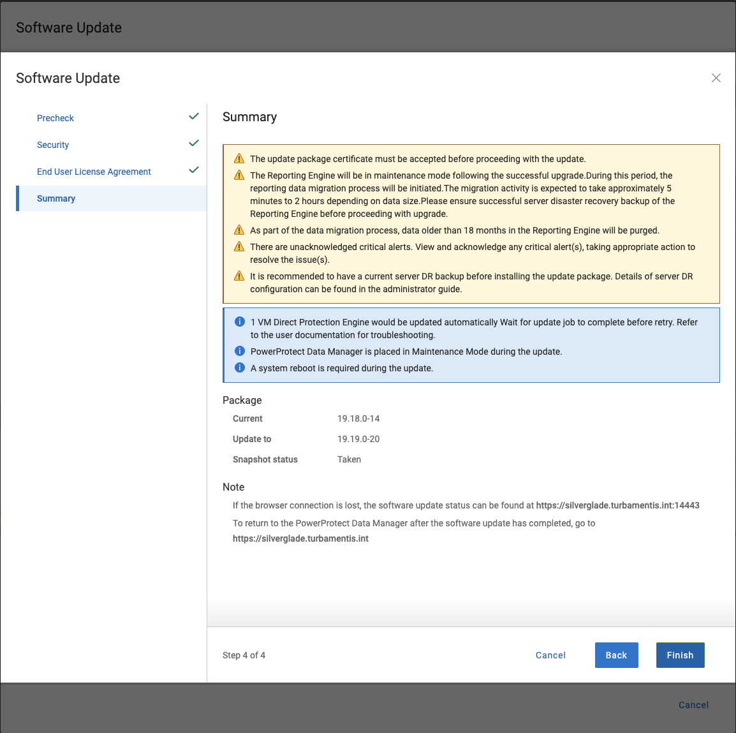Screen dimensions: 736x733
Task: Click the green checkmark beside Precheck
Action: 194,116
